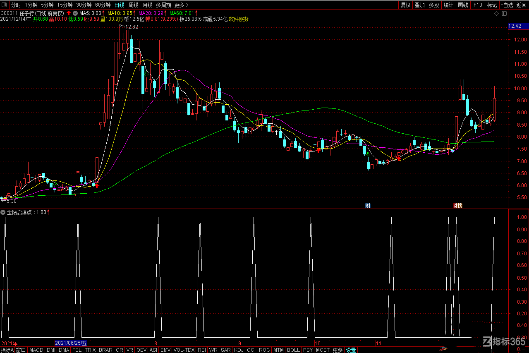Select the 窗口 tab in bottom bar
This screenshot has height=353, width=529.
(21, 350)
